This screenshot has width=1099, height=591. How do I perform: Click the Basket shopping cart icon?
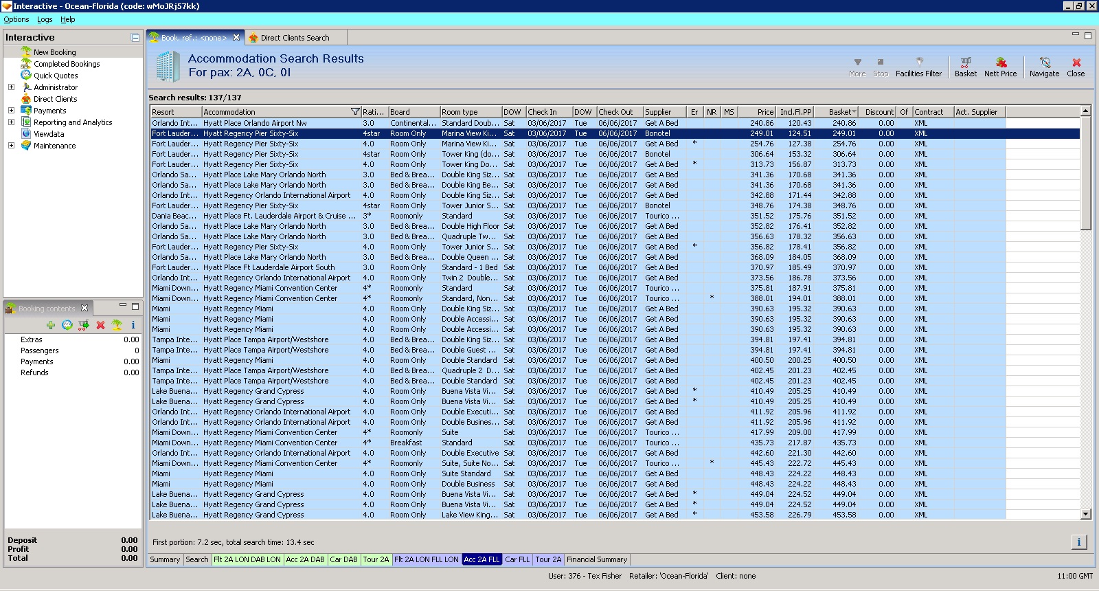965,67
